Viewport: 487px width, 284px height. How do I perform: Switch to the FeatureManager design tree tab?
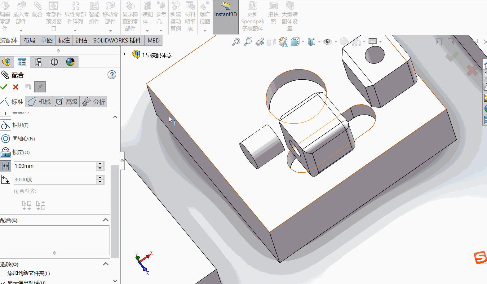pyautogui.click(x=6, y=62)
